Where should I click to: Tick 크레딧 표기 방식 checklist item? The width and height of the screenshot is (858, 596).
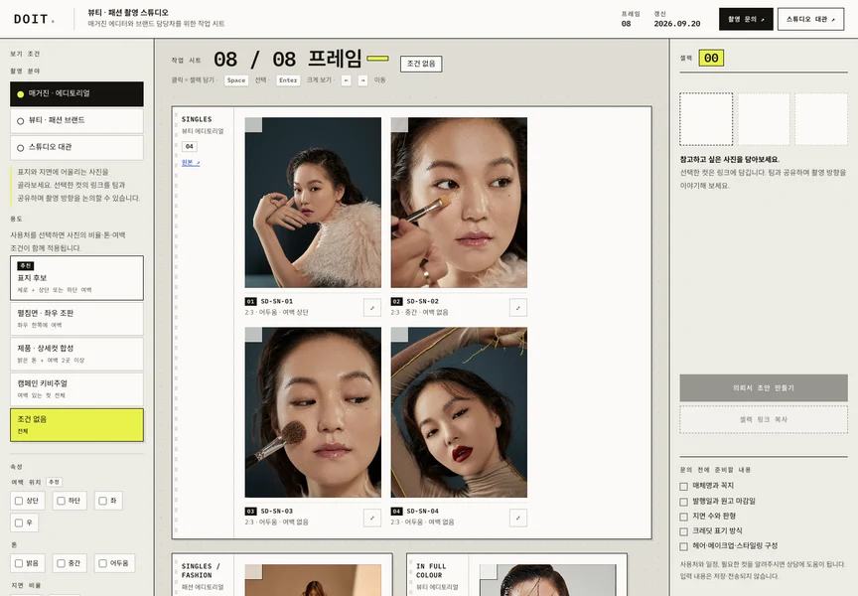point(683,531)
